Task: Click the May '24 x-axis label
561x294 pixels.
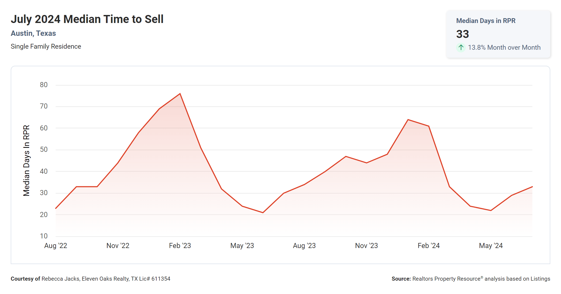Action: coord(491,246)
